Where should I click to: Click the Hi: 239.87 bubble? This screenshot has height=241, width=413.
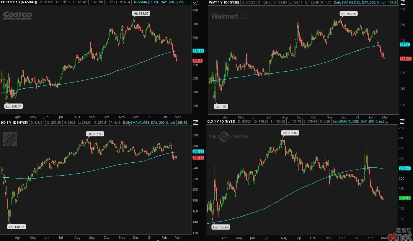(290, 133)
